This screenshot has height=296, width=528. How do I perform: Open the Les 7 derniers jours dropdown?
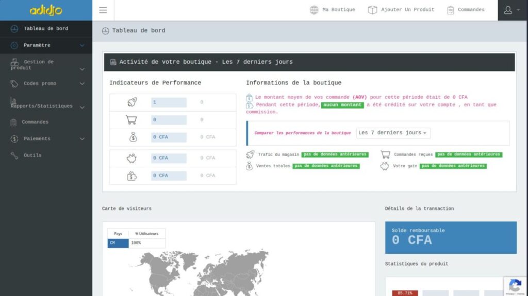coord(393,133)
